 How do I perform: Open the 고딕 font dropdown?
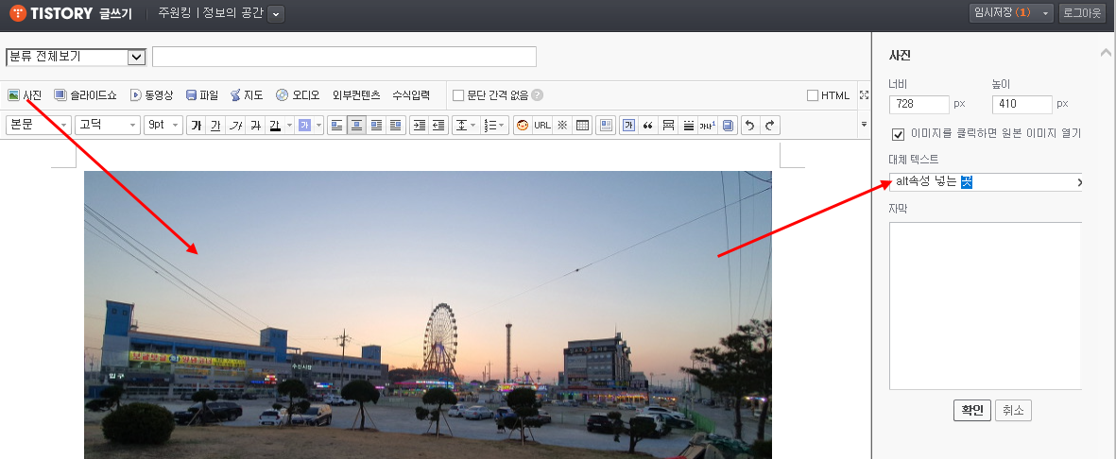[108, 126]
